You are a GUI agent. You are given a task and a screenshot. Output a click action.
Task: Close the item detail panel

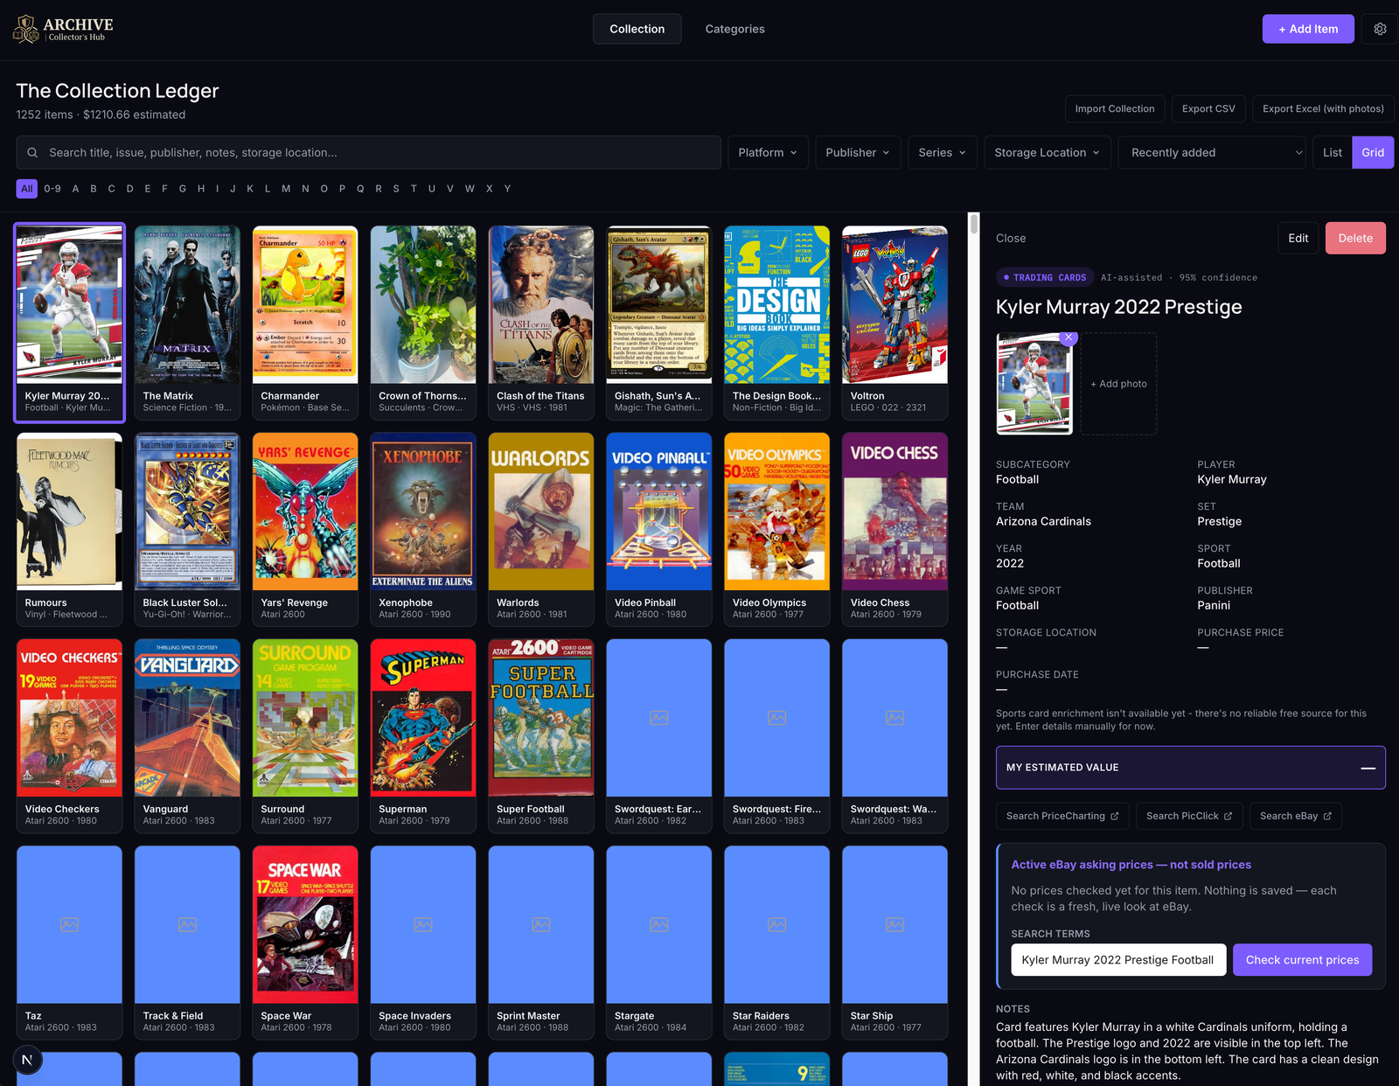pos(1011,238)
